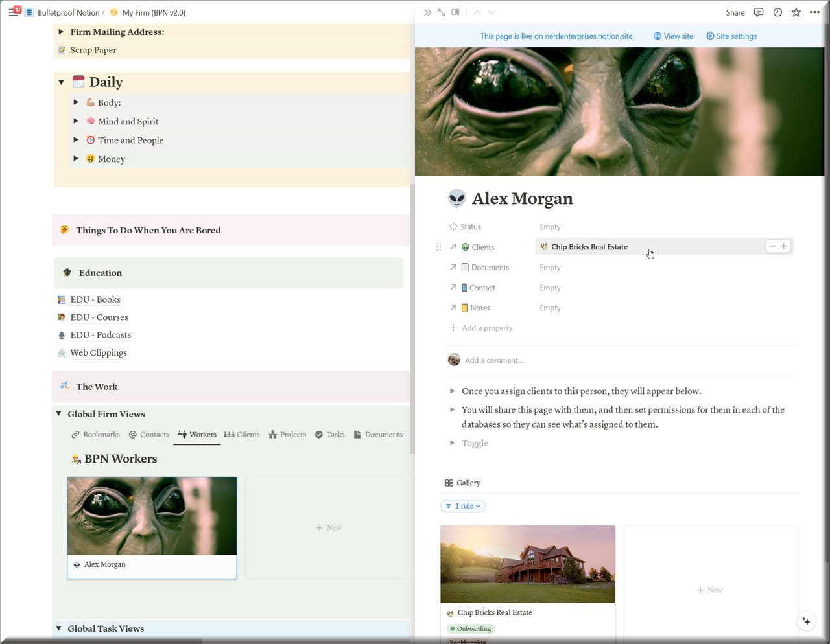Viewport: 830px width, 644px height.
Task: Click the Share button
Action: point(735,12)
